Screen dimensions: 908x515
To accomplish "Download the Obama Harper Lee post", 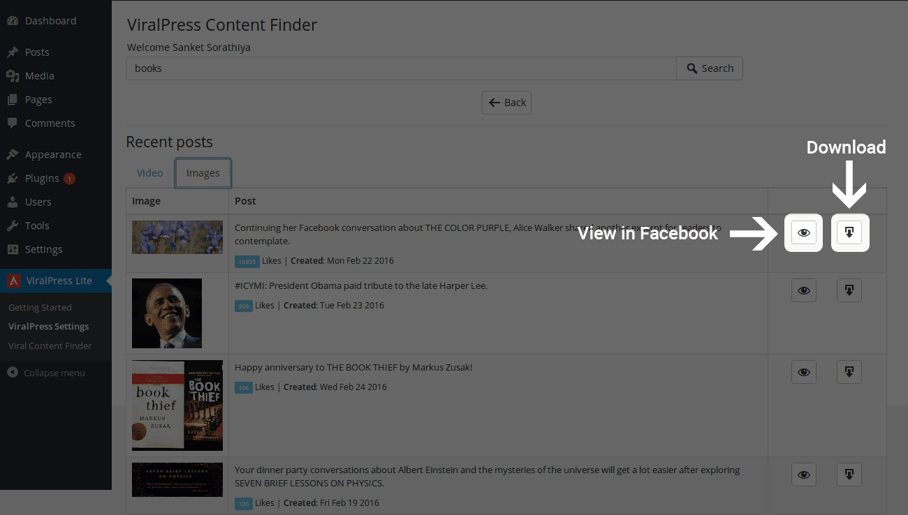I will tap(849, 290).
